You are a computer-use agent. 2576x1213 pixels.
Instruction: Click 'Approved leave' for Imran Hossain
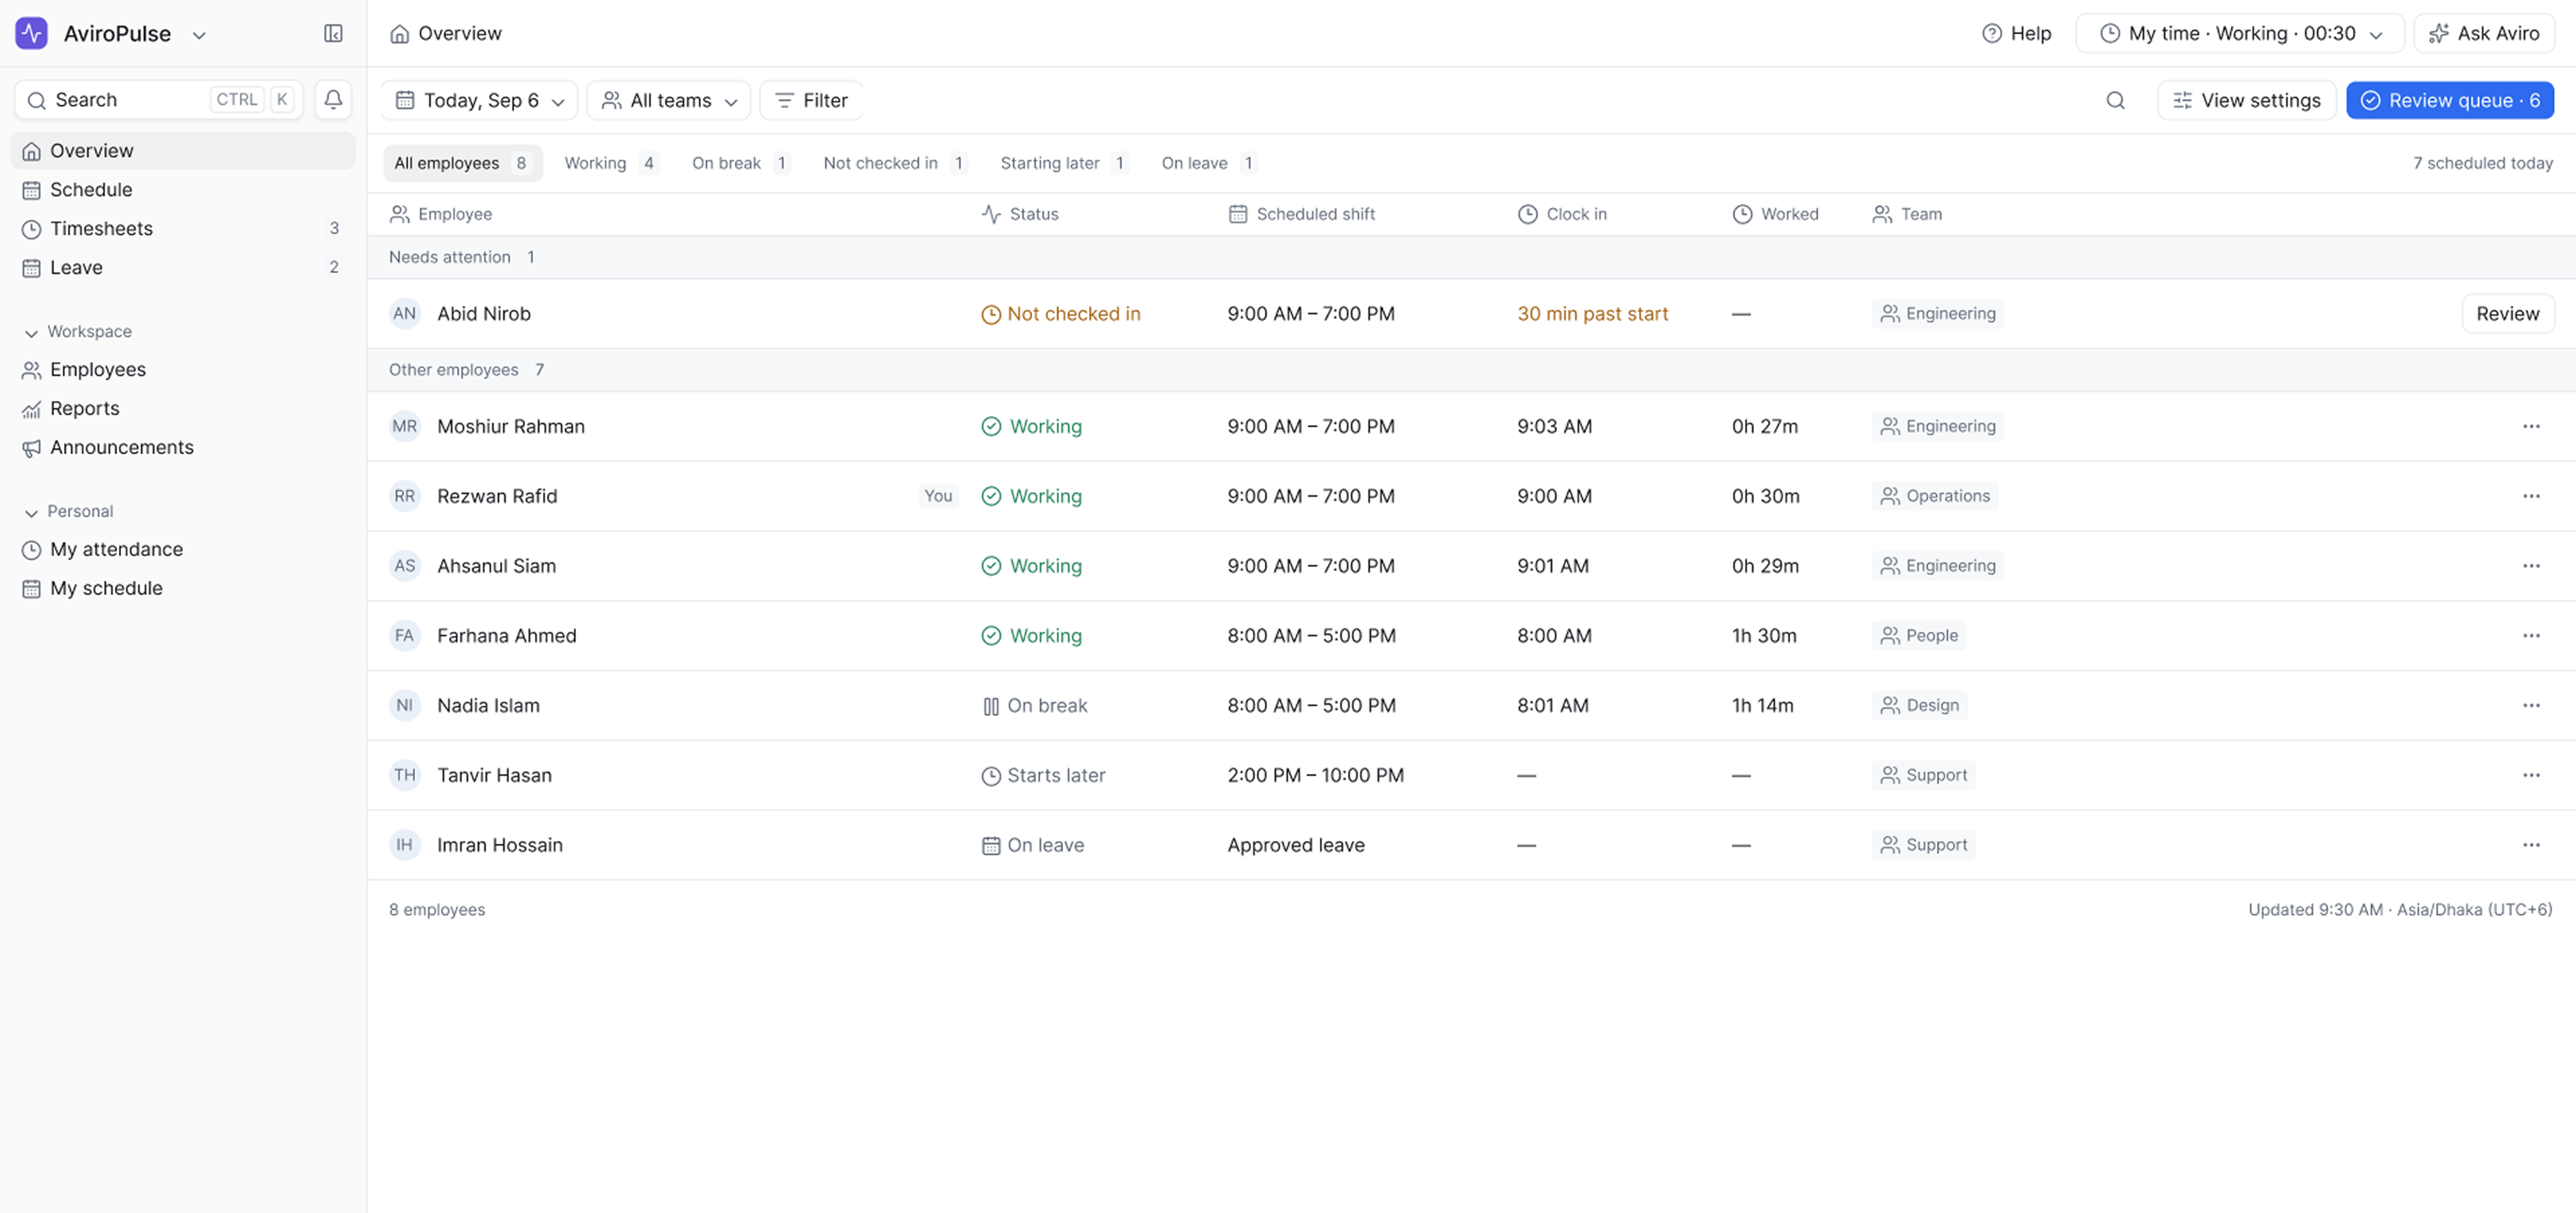point(1296,845)
